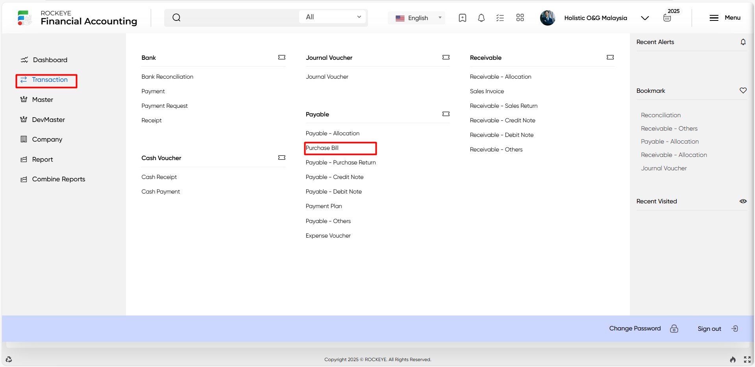The width and height of the screenshot is (755, 367).
Task: Click Change Password text
Action: point(635,328)
